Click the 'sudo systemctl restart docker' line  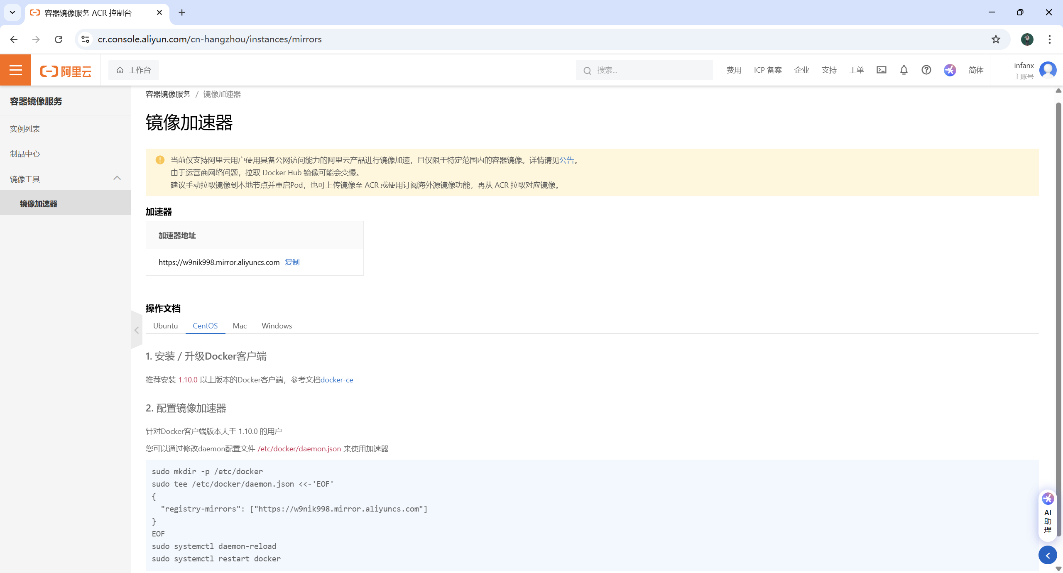[216, 558]
